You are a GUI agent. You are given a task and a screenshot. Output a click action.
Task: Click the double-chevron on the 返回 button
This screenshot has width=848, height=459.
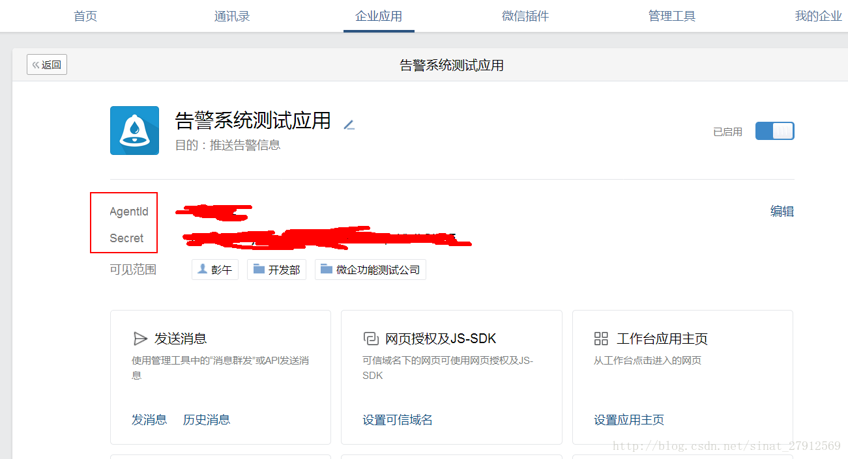pyautogui.click(x=35, y=64)
